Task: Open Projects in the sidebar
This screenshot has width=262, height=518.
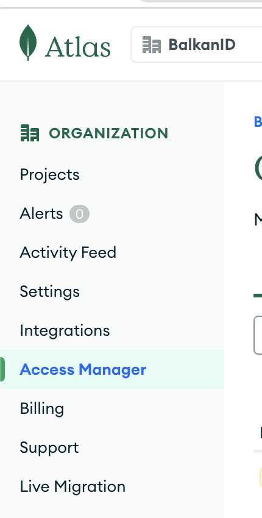Action: point(49,174)
